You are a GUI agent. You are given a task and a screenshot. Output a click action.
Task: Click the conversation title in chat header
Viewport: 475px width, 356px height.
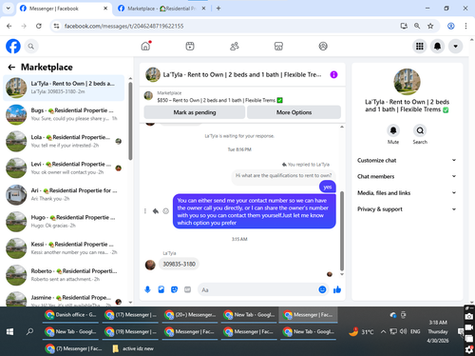point(242,74)
